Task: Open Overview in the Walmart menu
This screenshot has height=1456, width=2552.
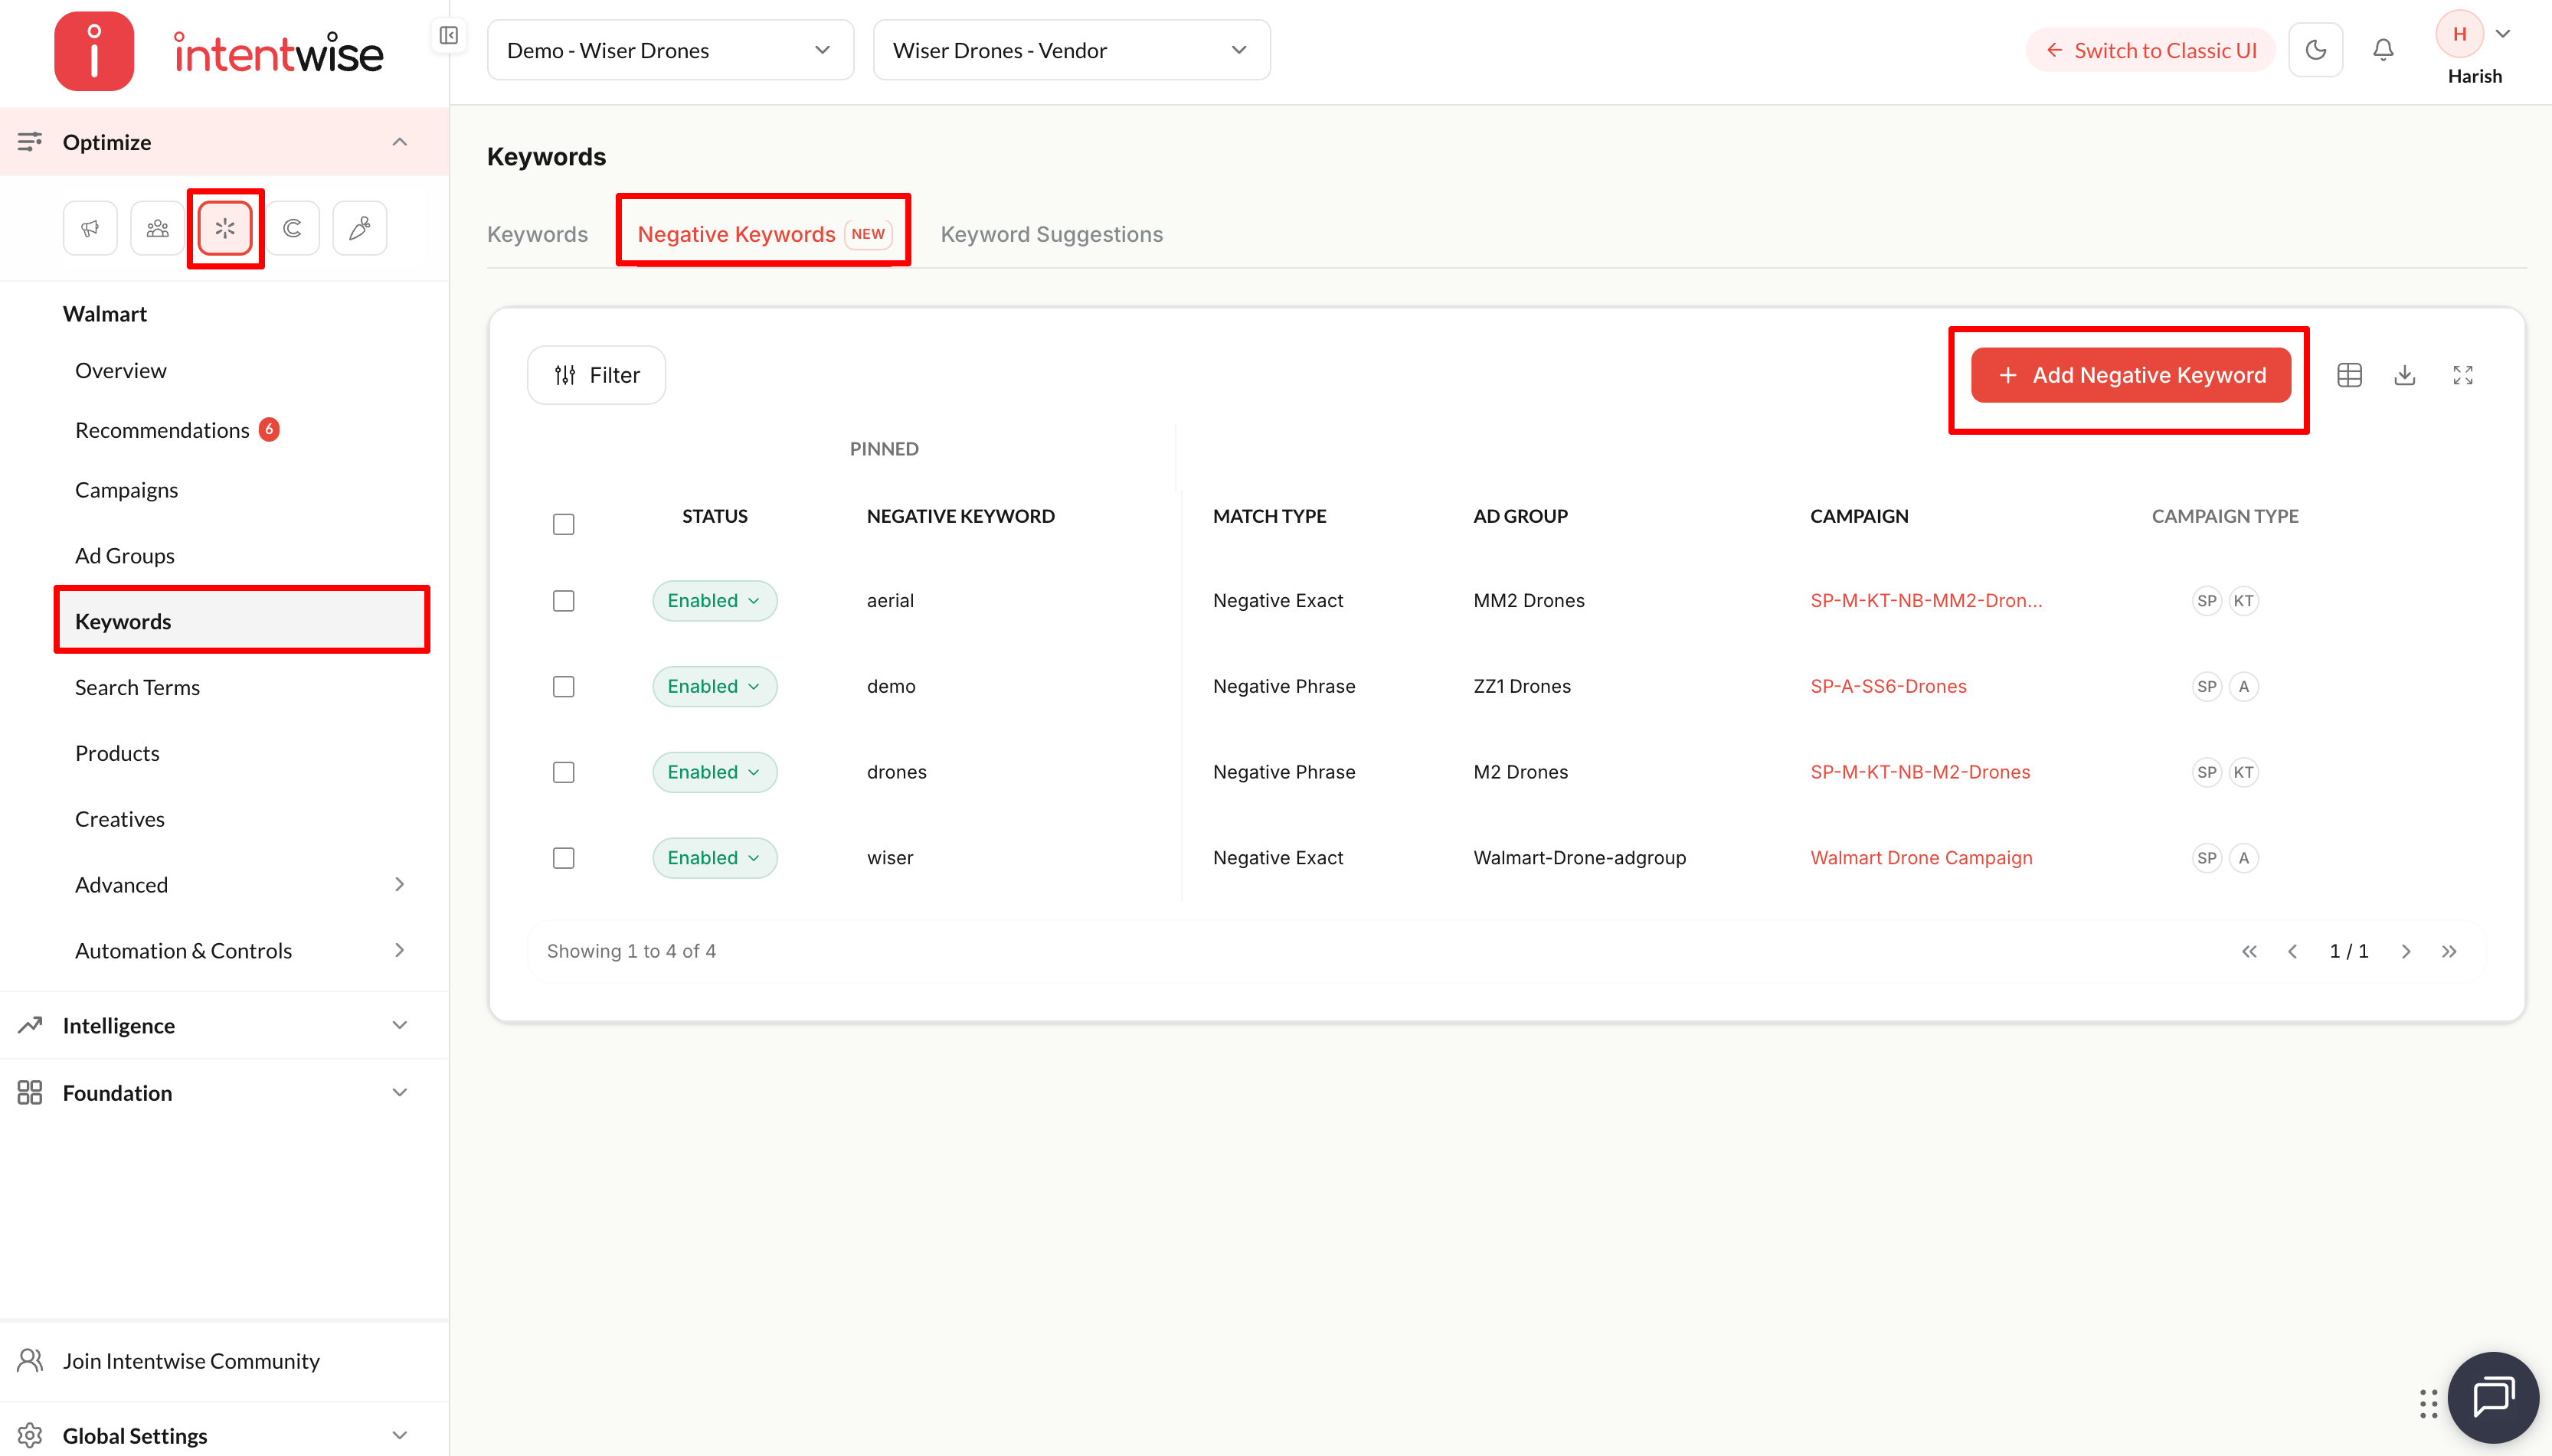Action: 121,371
